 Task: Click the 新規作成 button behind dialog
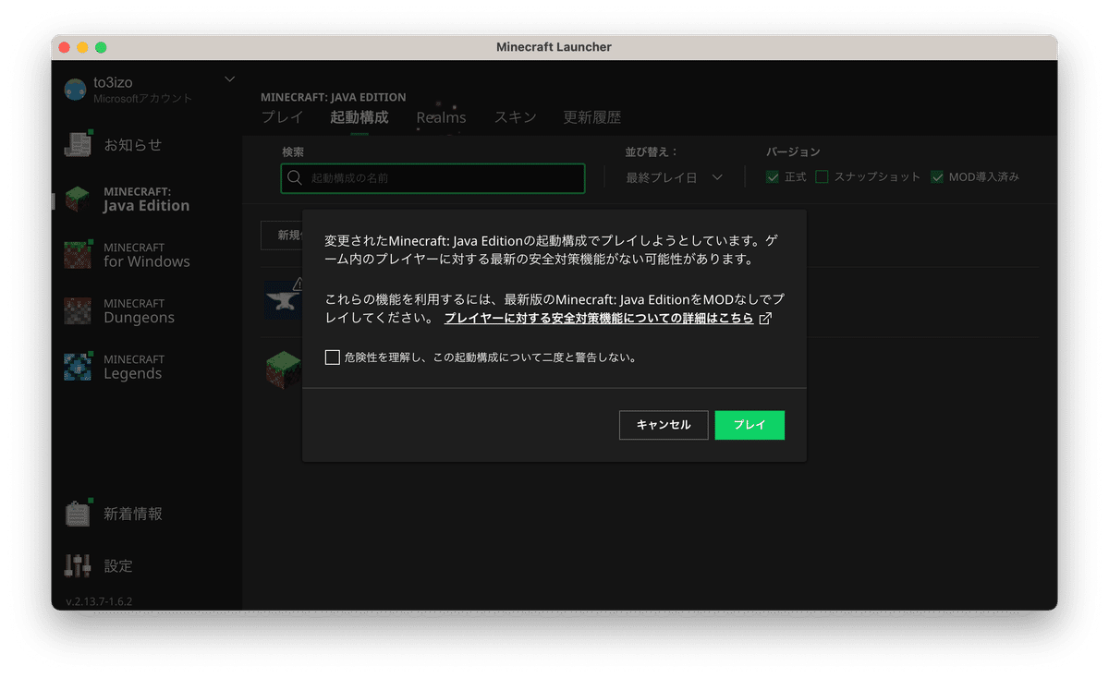282,235
